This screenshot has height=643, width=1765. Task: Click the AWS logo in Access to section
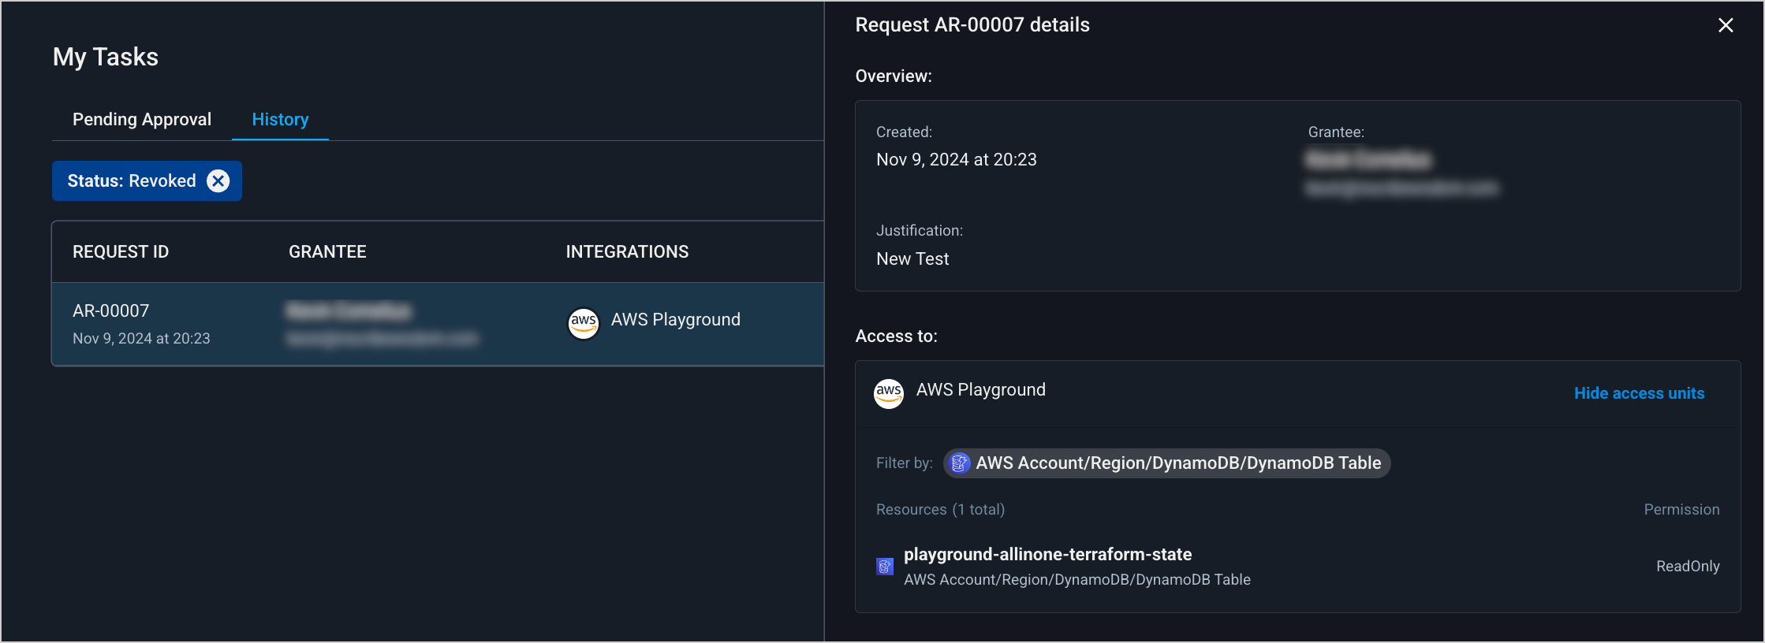(888, 392)
